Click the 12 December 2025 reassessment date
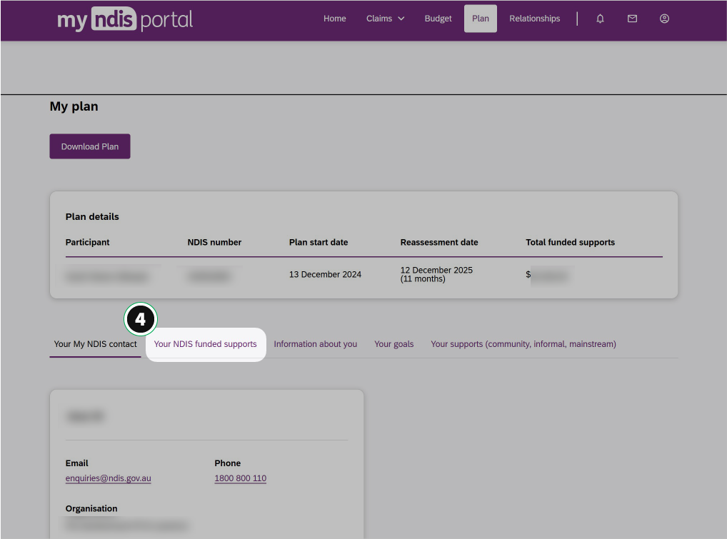The height and width of the screenshot is (539, 727). coord(436,271)
